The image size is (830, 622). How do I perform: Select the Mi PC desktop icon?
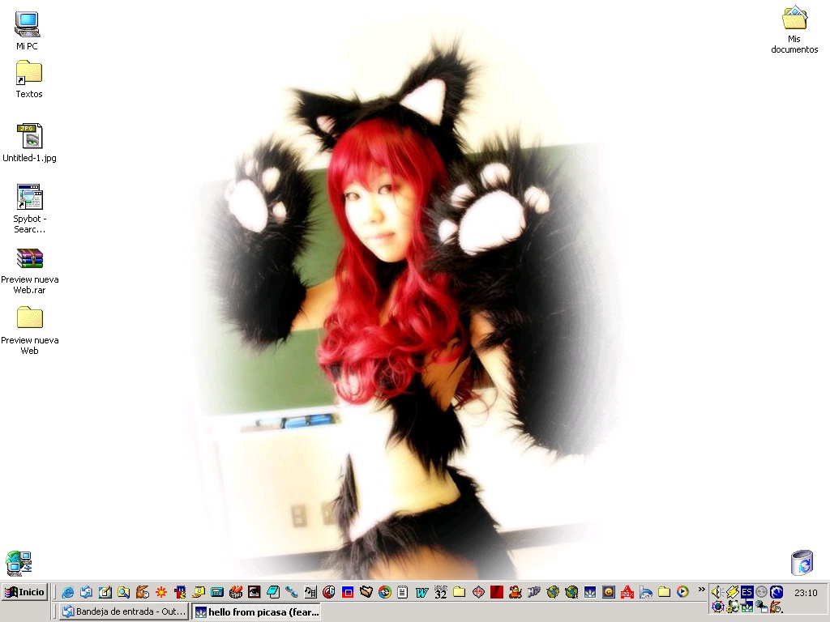(x=27, y=31)
